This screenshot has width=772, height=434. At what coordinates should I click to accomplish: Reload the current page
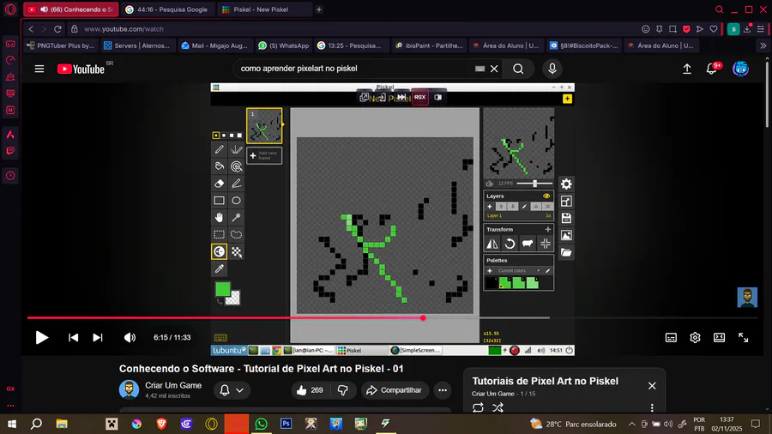tap(57, 29)
